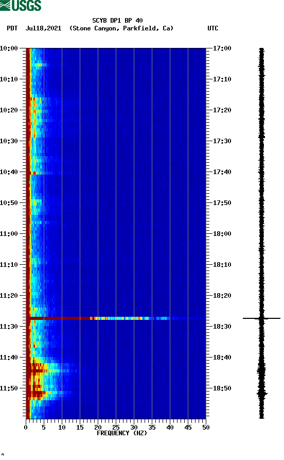284x460 pixels.
Task: Click the 18:40 UTC time label
Action: (x=222, y=357)
